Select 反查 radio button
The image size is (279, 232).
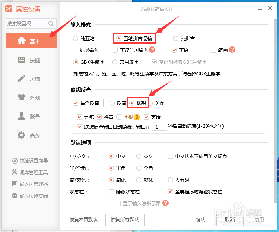coord(112,103)
